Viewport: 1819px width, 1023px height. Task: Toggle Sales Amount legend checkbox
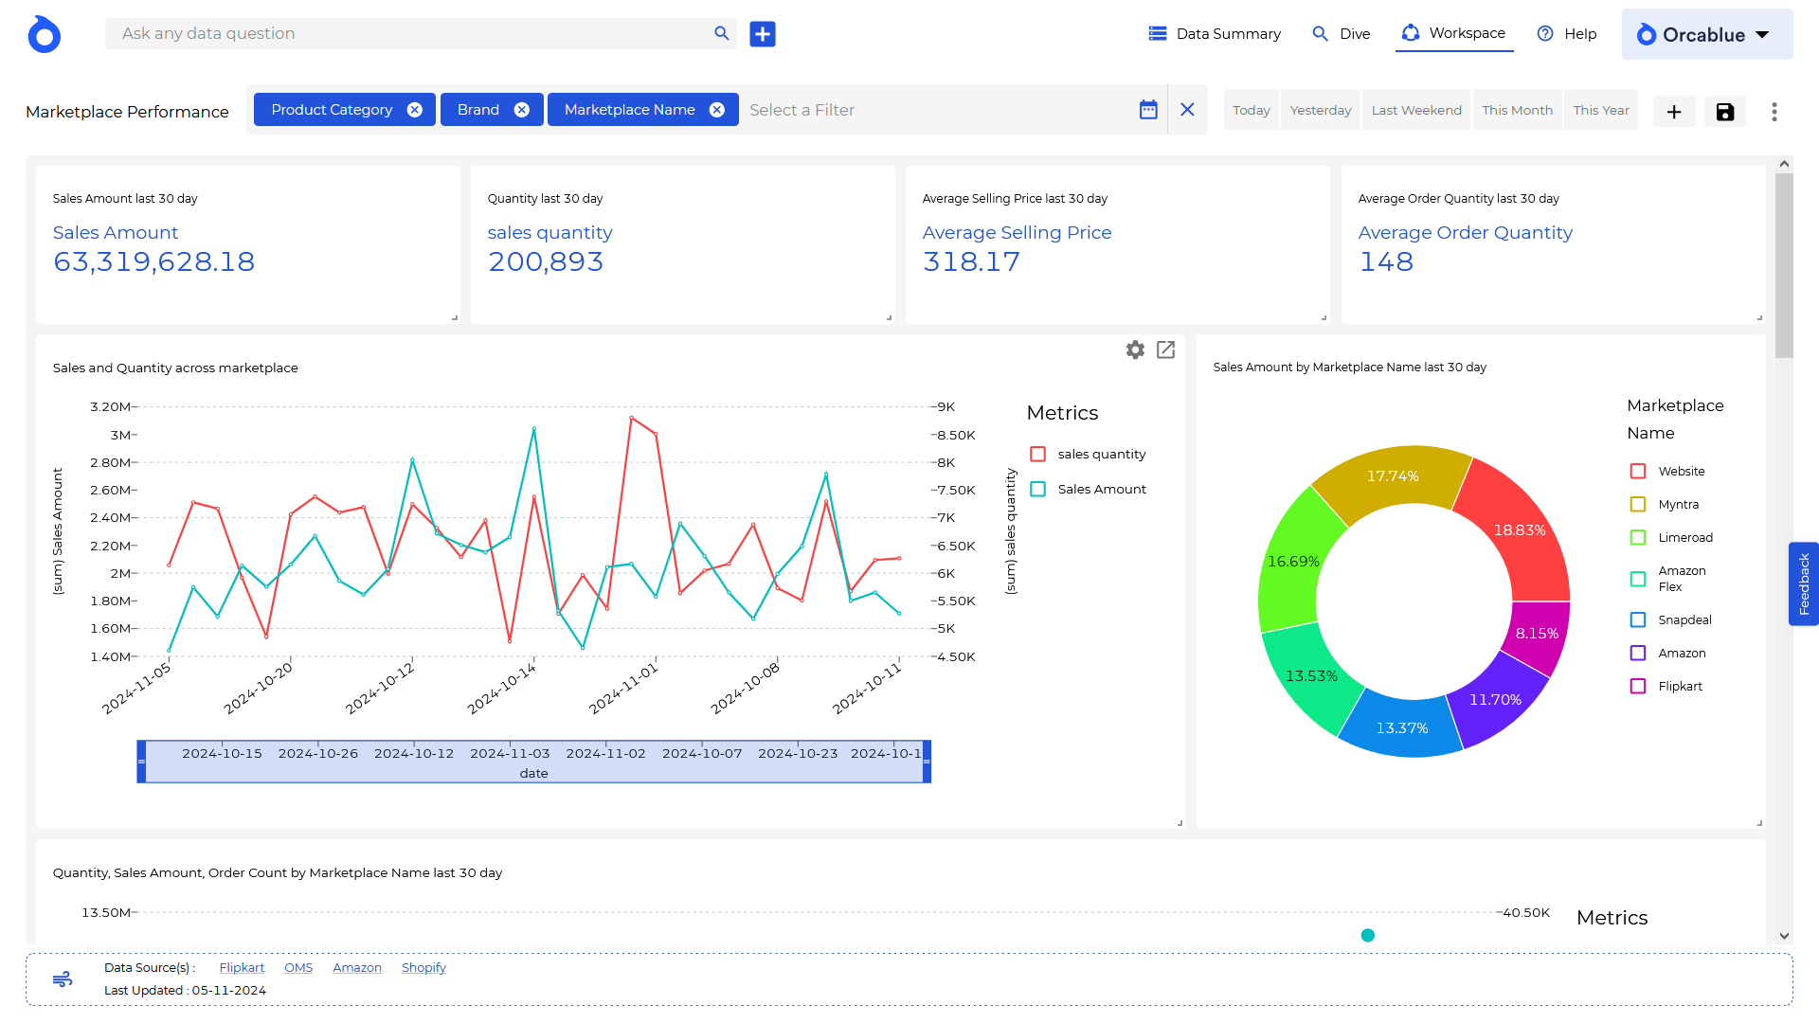point(1038,490)
